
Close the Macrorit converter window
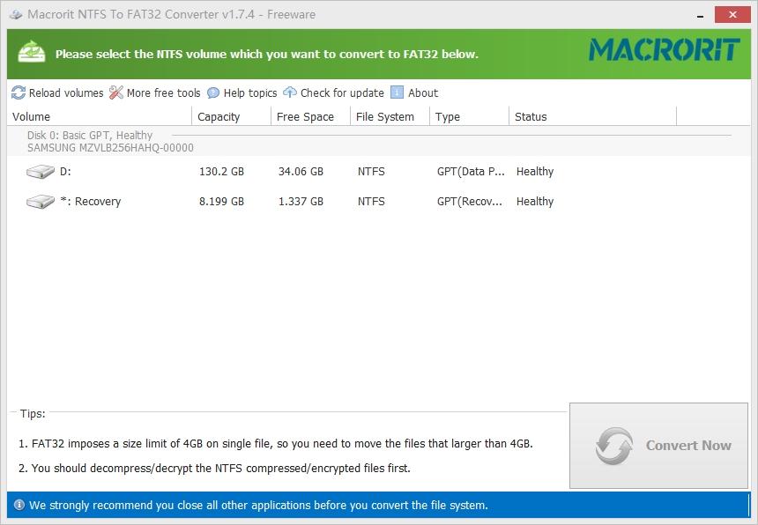tap(732, 14)
